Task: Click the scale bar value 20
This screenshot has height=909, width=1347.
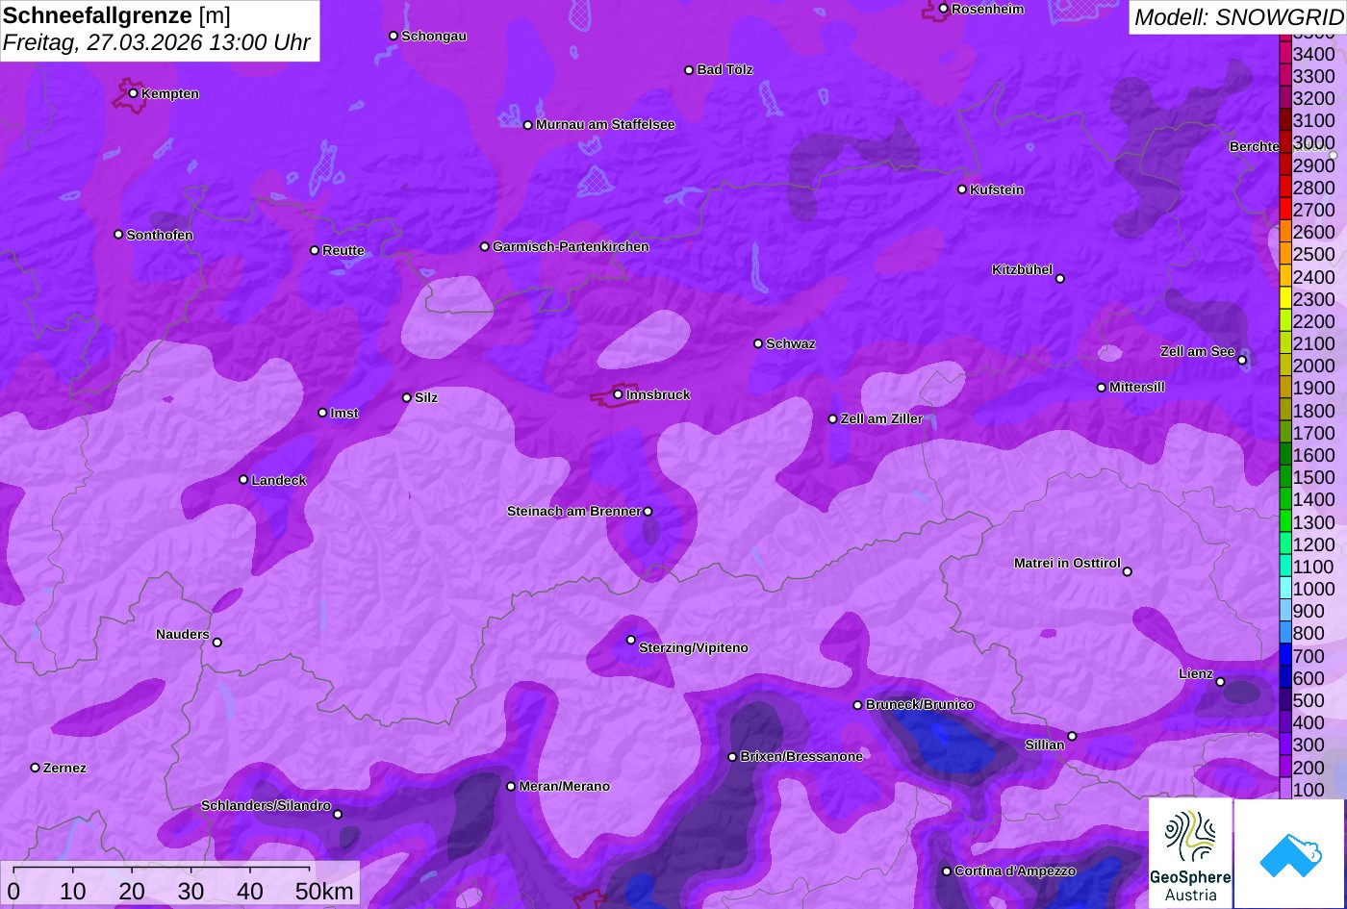Action: point(132,892)
